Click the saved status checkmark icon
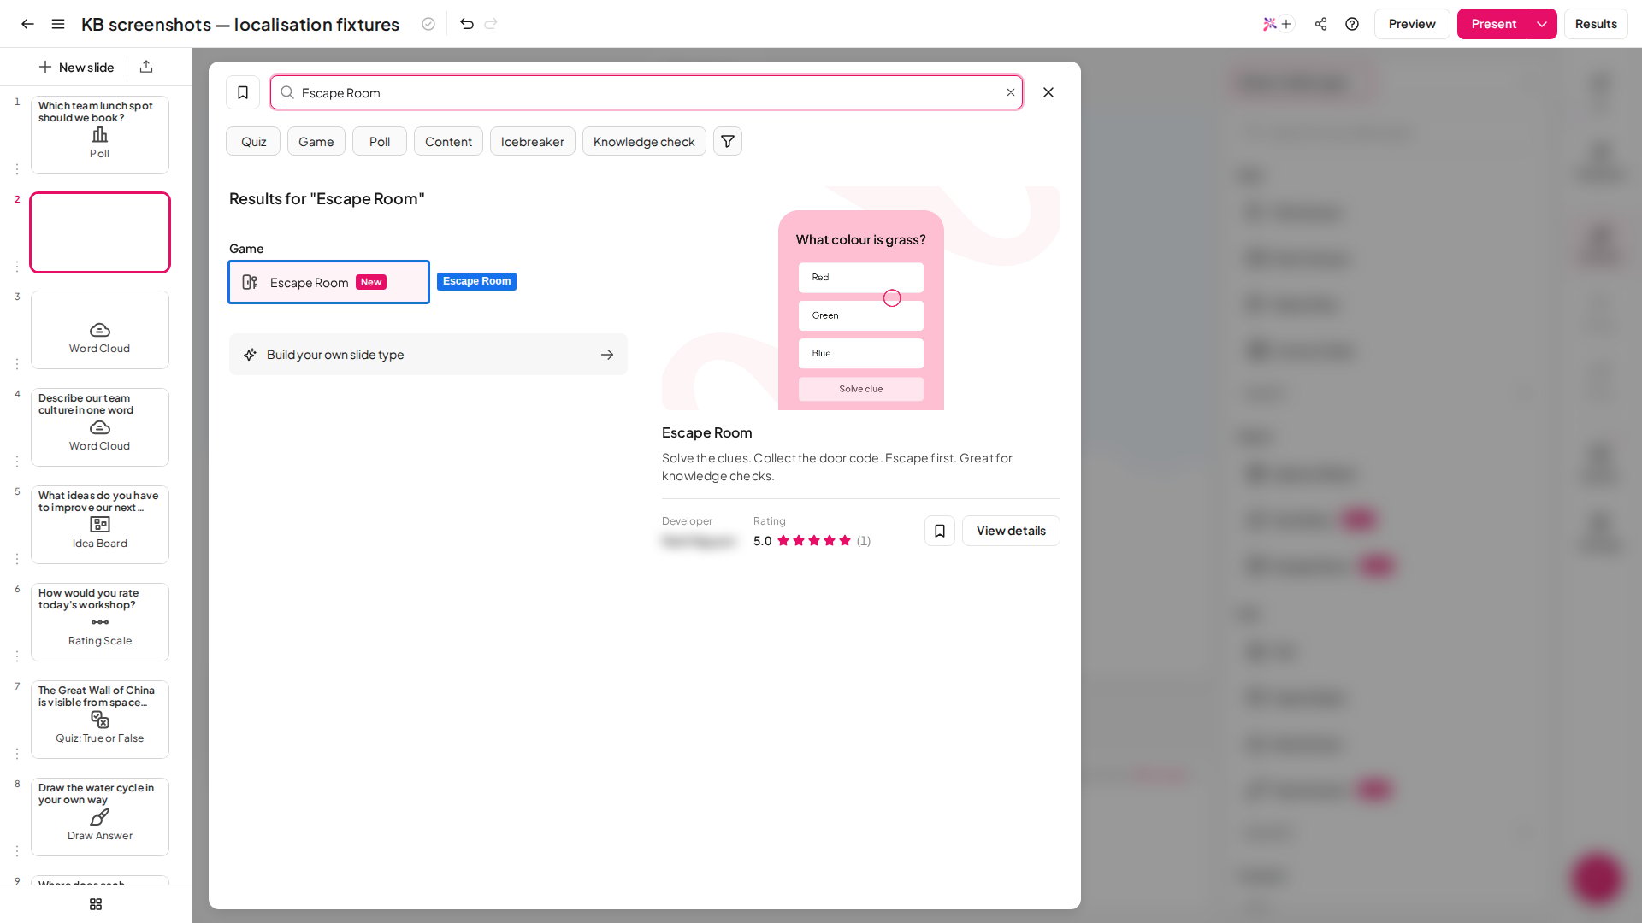Screen dimensions: 1642x923 428,24
